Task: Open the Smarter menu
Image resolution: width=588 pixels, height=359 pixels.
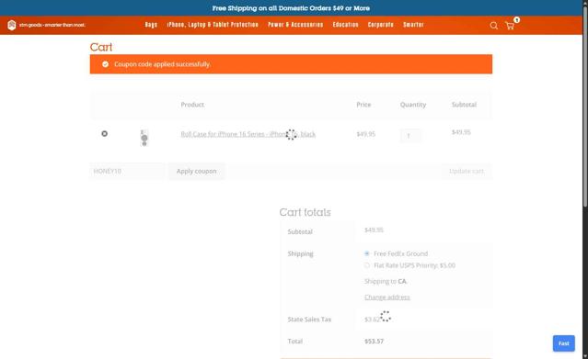Action: 413,25
